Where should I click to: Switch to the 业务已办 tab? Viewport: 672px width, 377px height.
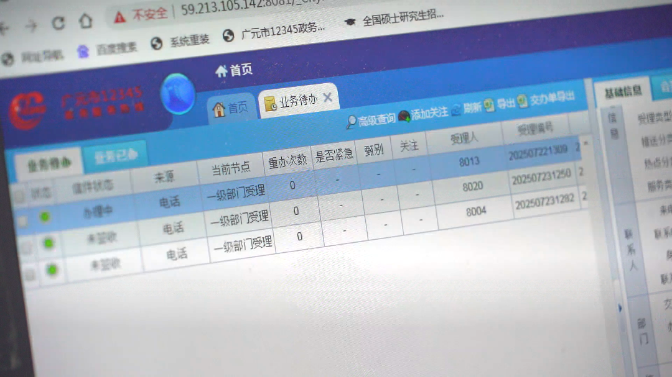tap(115, 157)
